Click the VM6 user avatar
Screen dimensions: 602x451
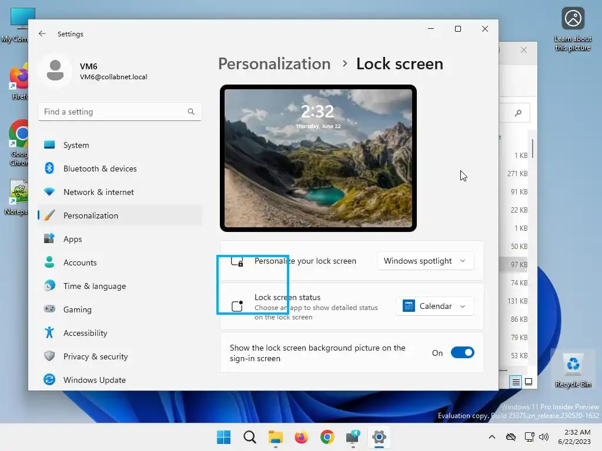(x=55, y=70)
